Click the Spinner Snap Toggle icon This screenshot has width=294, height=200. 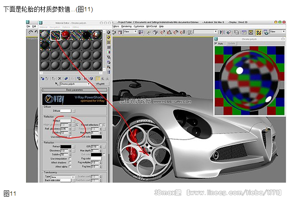[x=182, y=32]
